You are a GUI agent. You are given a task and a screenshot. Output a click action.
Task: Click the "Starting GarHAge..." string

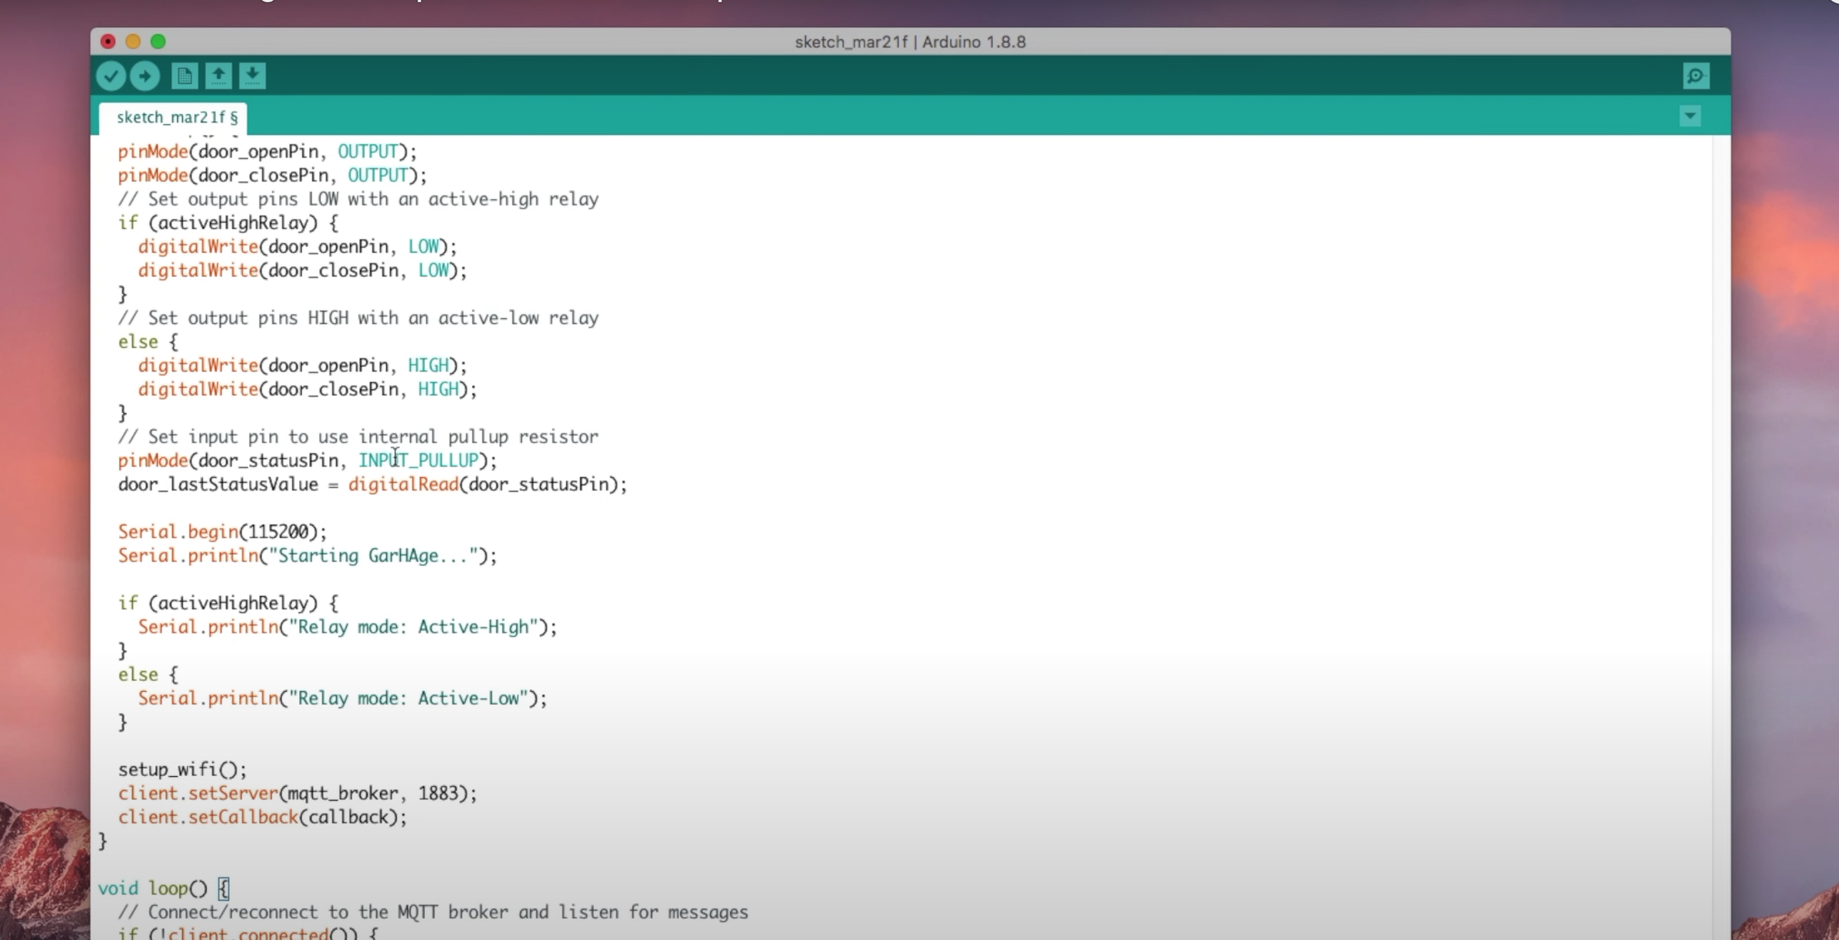[x=379, y=555]
